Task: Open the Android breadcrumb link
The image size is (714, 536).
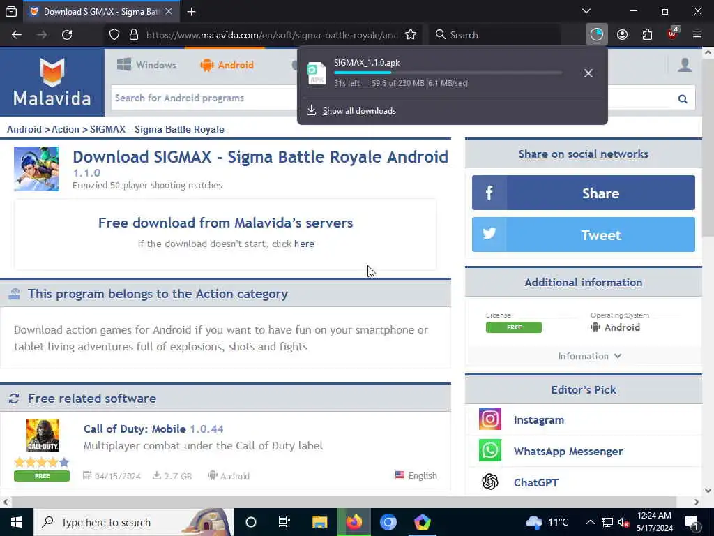Action: 24,129
